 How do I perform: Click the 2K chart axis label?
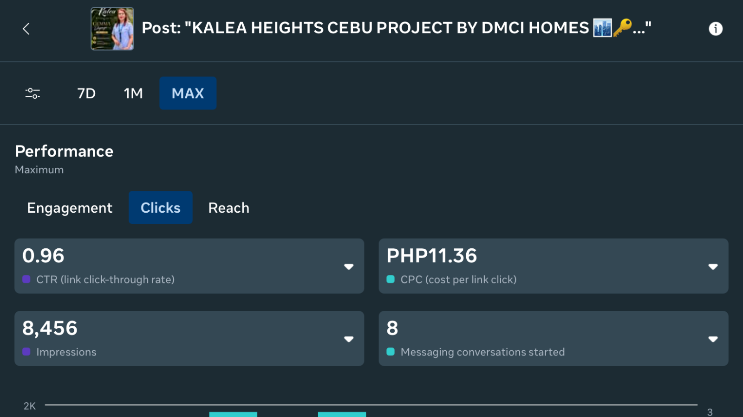(30, 406)
